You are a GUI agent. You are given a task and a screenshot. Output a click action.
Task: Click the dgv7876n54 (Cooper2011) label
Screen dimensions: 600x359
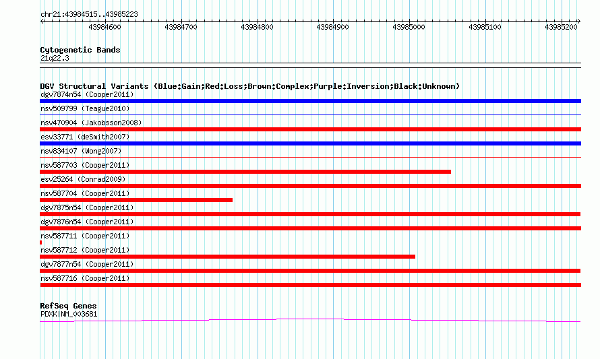[87, 222]
